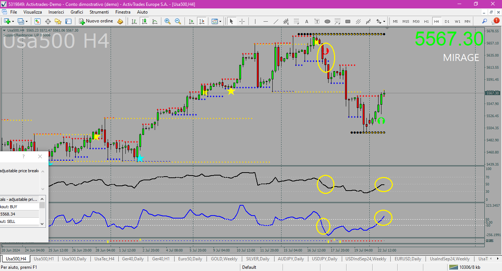Open the Data Window panel
This screenshot has width=502, height=271.
click(48, 21)
